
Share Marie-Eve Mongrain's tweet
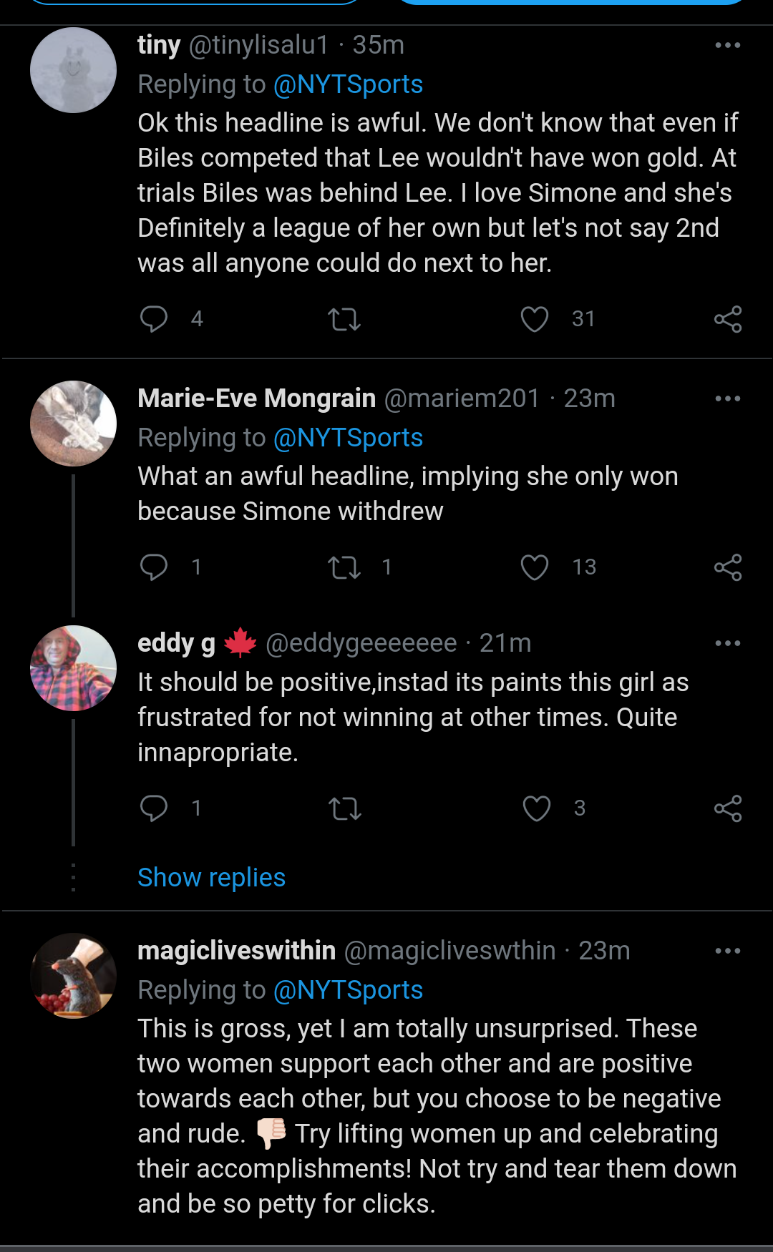pos(728,567)
